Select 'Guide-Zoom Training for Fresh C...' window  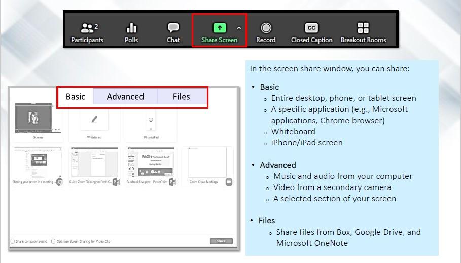point(94,167)
